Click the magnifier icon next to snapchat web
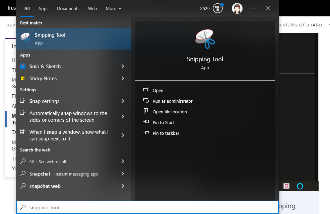 (x=23, y=186)
